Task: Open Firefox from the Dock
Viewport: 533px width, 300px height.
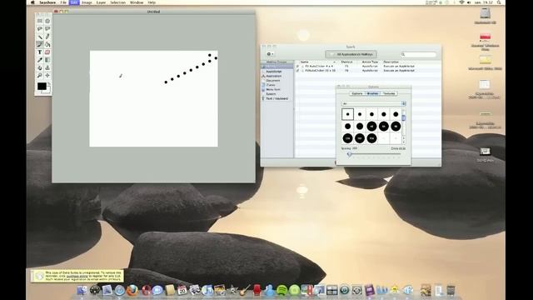Action: (132, 290)
